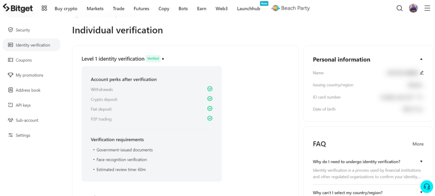Open the Beach Party promotion link
The image size is (435, 196).
pos(291,8)
